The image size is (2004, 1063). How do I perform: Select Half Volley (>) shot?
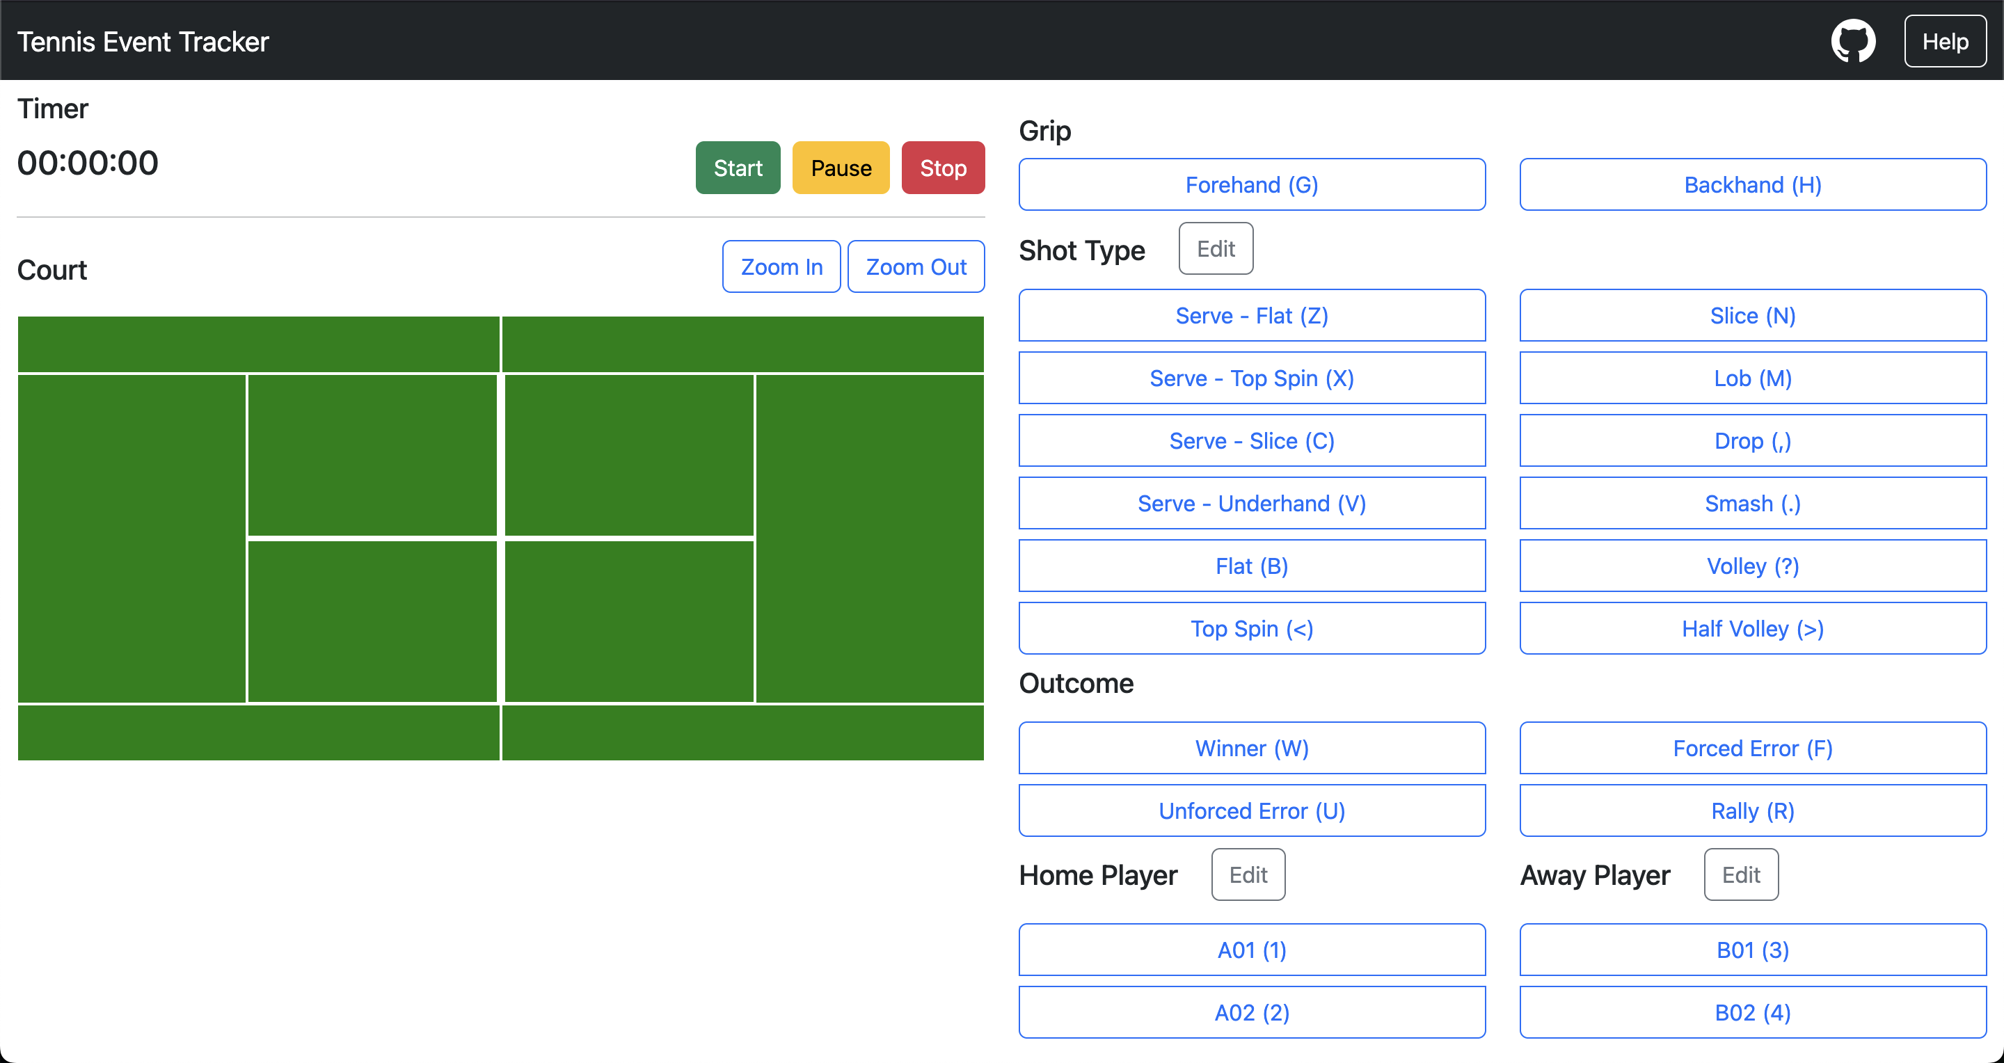pyautogui.click(x=1752, y=628)
